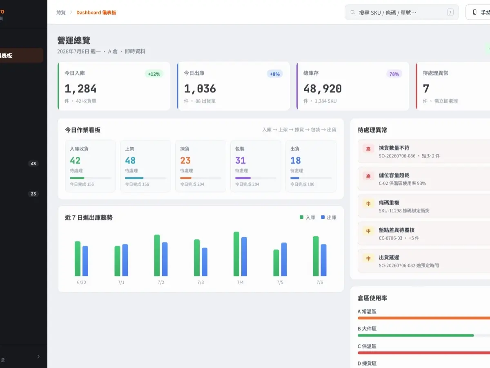490x368 pixels.
Task: Click the +8% badge on 今日出庫
Action: coord(275,74)
